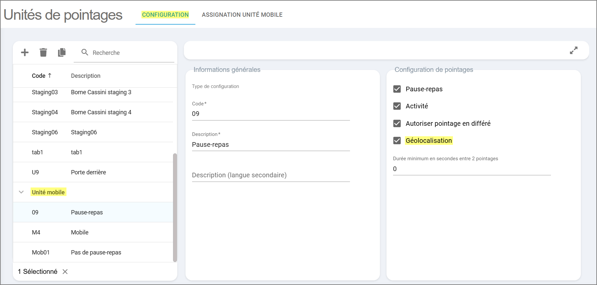Toggle the Géolocalisation checkbox
The height and width of the screenshot is (285, 597).
point(397,141)
